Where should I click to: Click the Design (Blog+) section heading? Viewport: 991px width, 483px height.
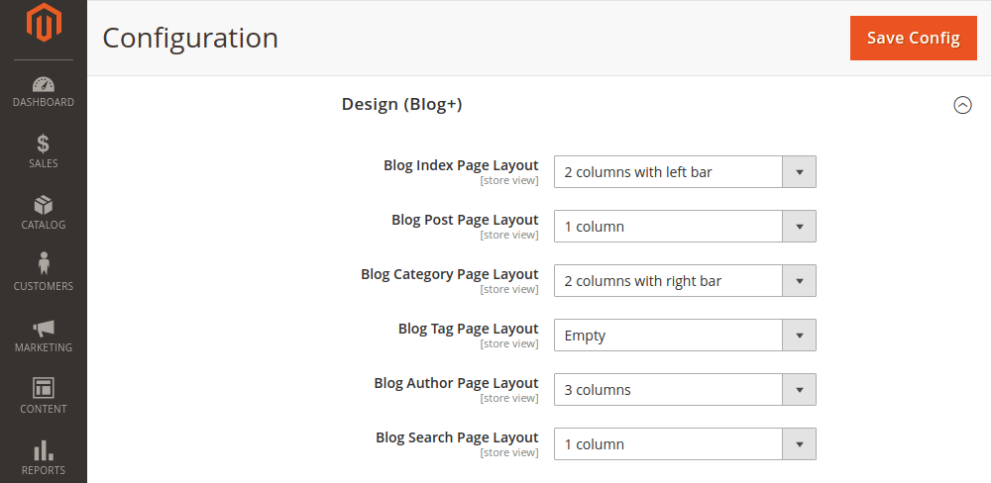tap(402, 104)
